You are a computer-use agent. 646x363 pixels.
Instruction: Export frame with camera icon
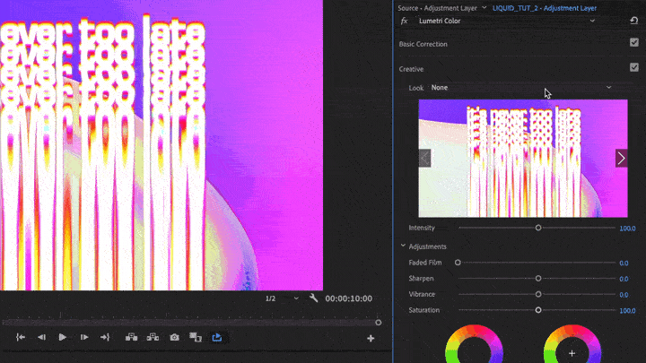tap(174, 338)
